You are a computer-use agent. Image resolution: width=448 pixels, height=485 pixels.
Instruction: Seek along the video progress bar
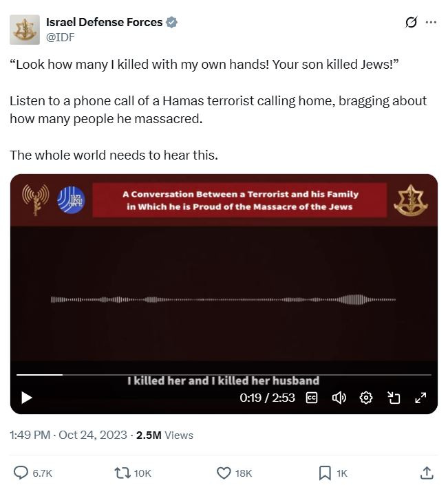click(x=224, y=374)
